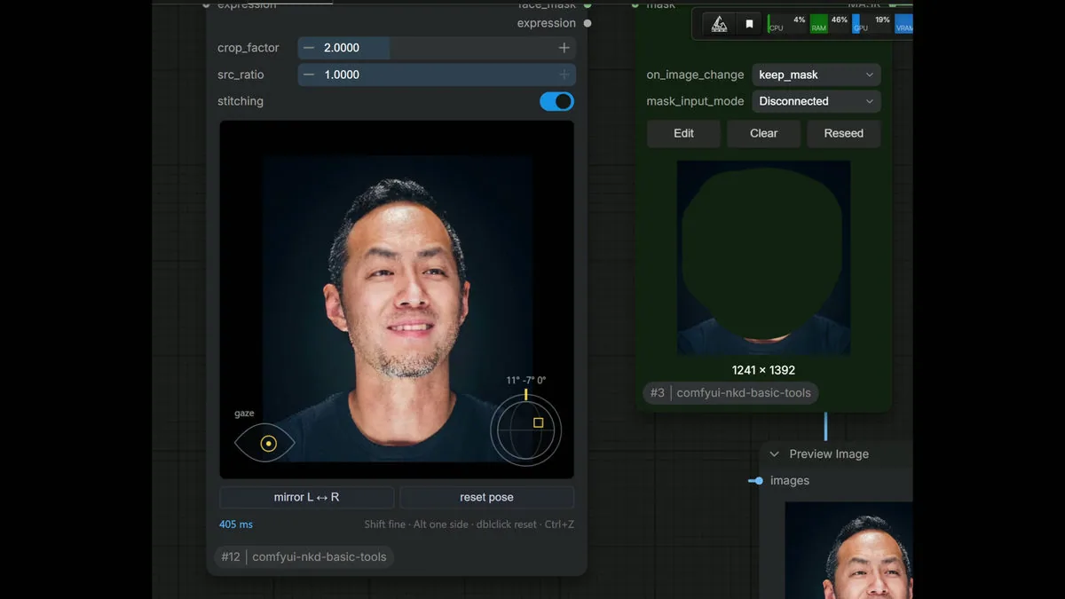Click the reset pose button
This screenshot has width=1065, height=599.
click(486, 497)
